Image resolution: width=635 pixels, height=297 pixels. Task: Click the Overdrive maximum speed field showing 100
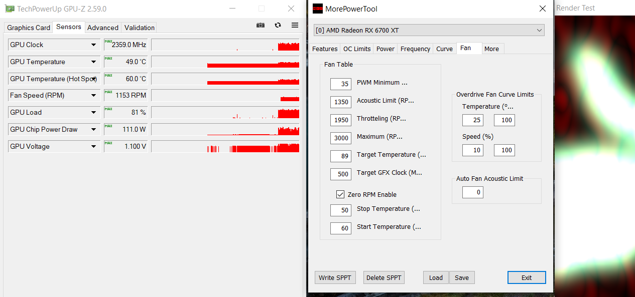[504, 150]
